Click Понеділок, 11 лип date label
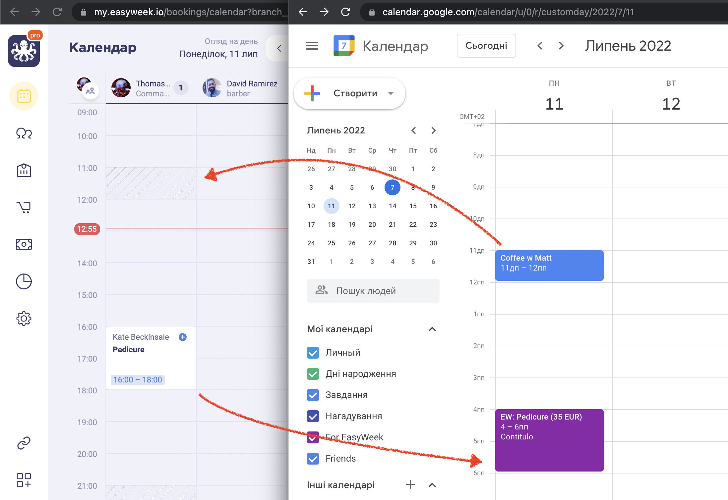 (x=218, y=54)
